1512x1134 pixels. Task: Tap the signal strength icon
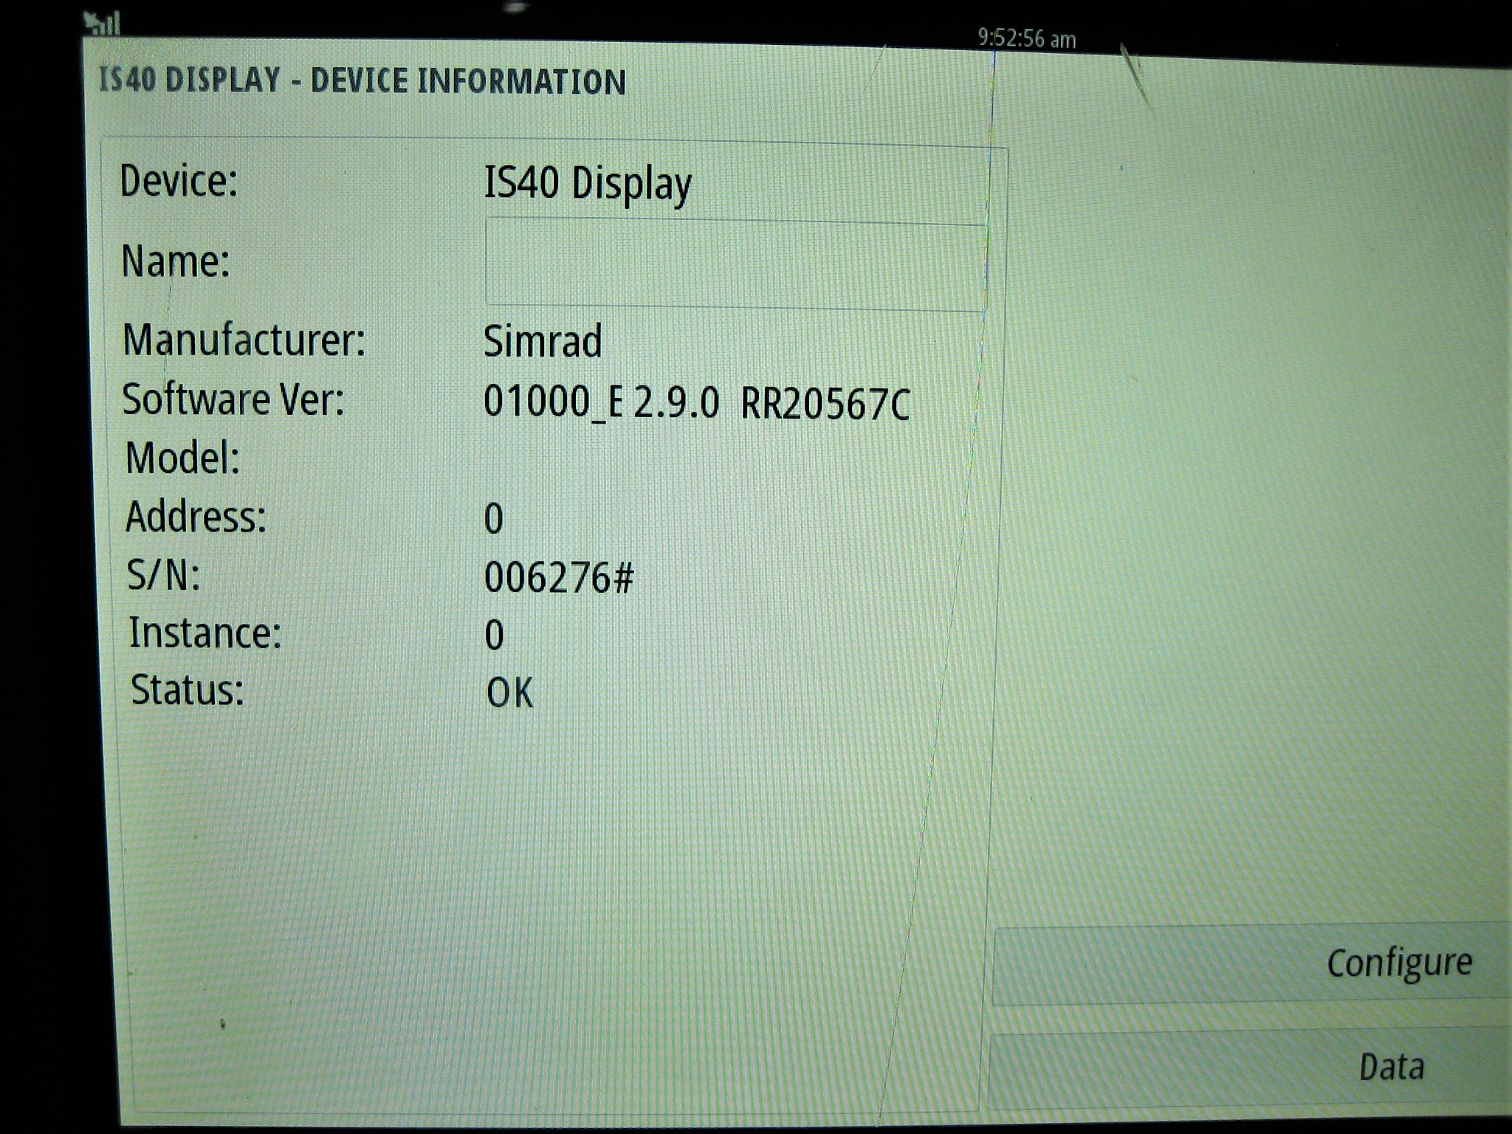click(x=103, y=23)
